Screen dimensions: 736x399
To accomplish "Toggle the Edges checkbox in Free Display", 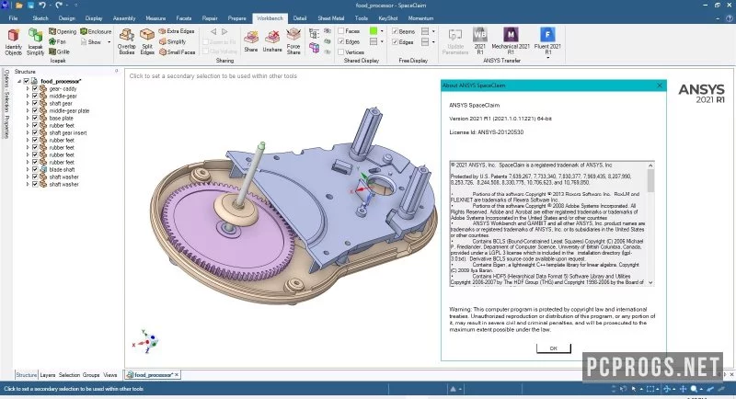I will [395, 41].
